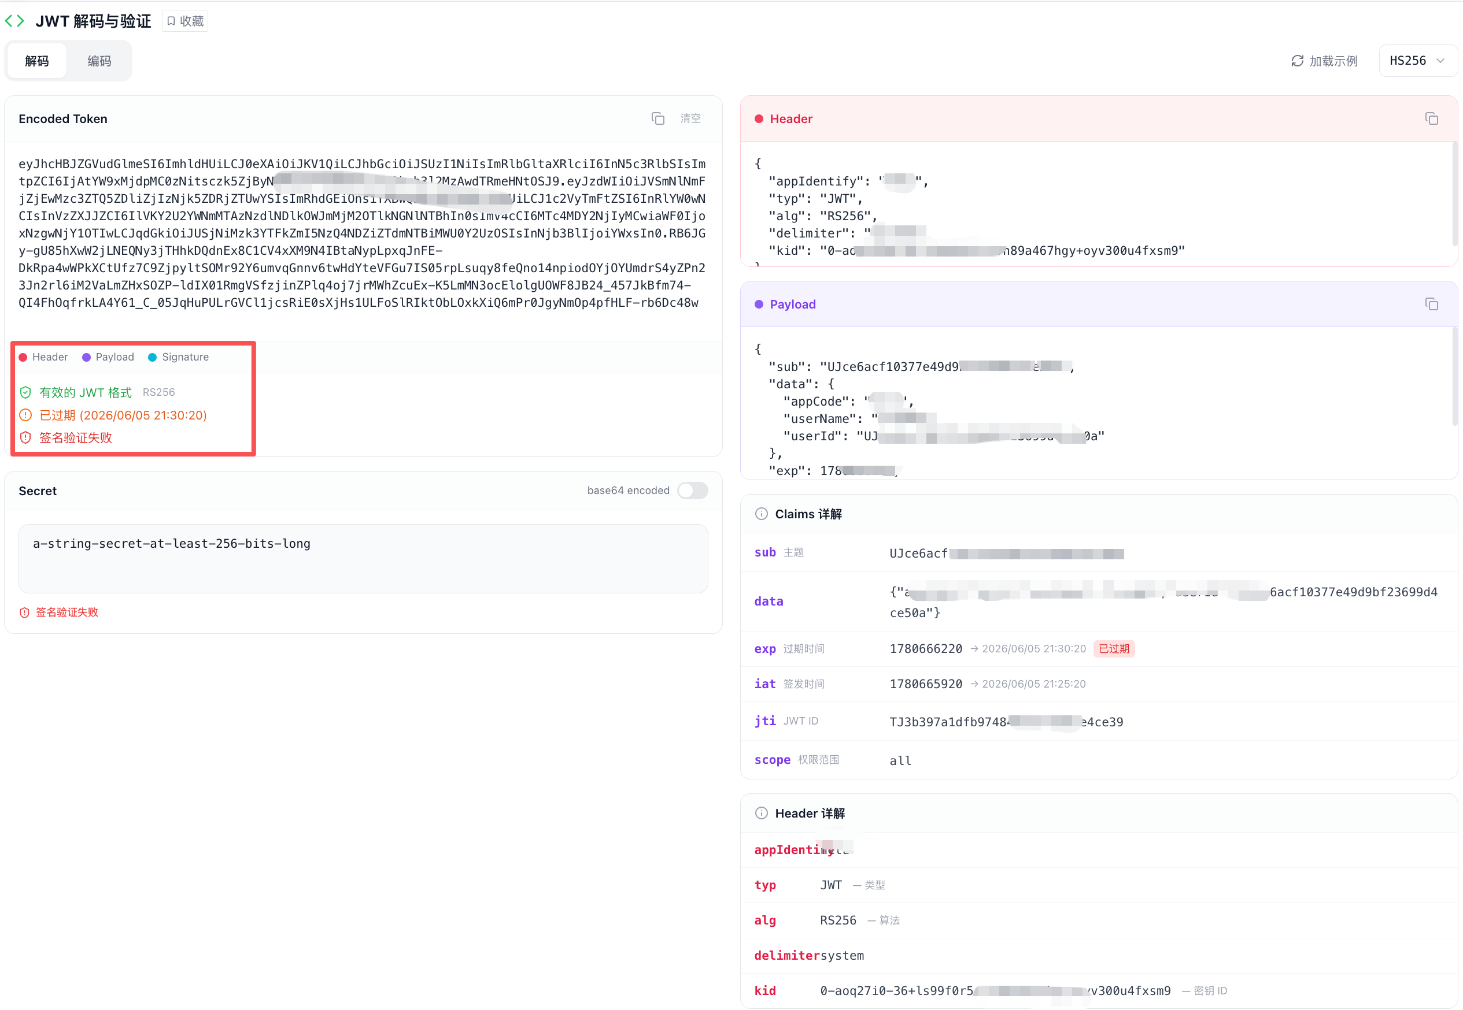Click the alg value RS256 in Header 详解
The width and height of the screenshot is (1463, 1010).
(x=837, y=920)
